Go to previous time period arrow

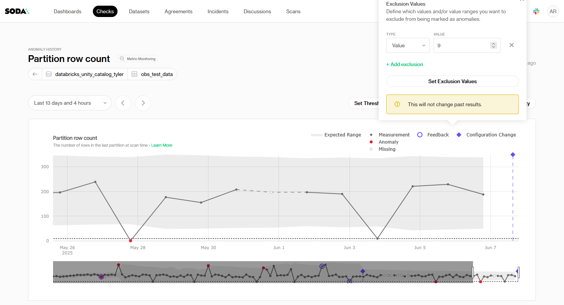click(x=123, y=103)
